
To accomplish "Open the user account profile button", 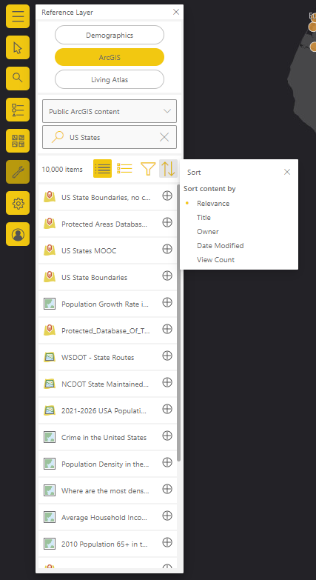I will click(18, 234).
